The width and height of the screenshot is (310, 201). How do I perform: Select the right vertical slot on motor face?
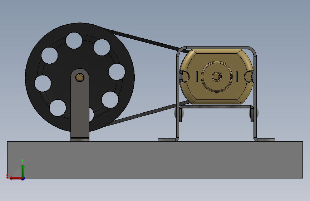pyautogui.click(x=237, y=77)
